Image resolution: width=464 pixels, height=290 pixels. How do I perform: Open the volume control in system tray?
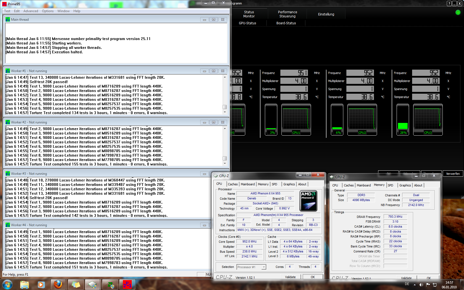[x=421, y=285]
